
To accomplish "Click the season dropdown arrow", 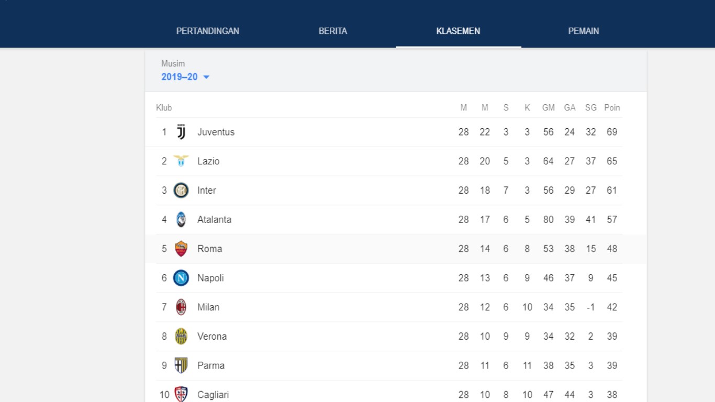I will (x=206, y=77).
